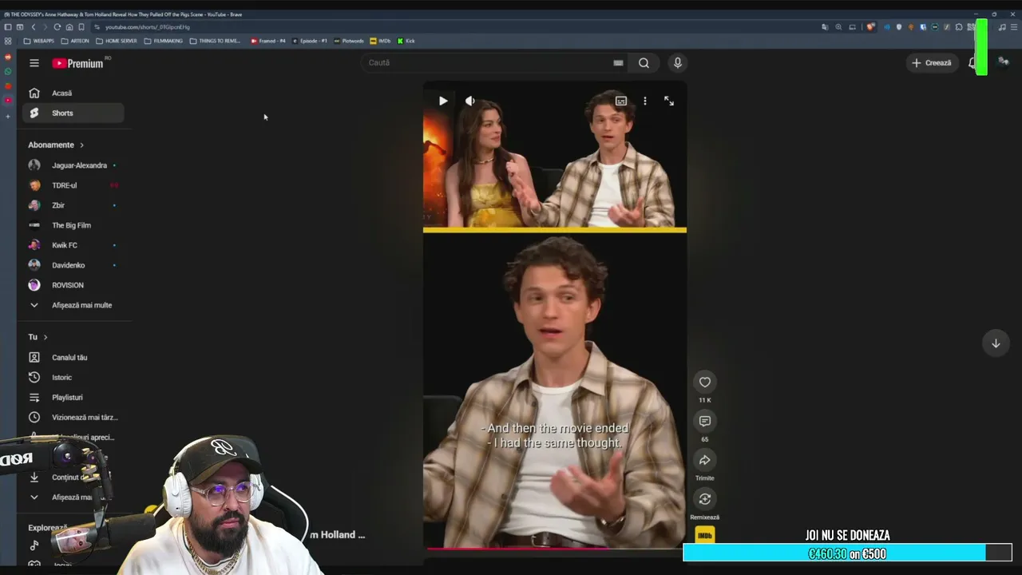Image resolution: width=1022 pixels, height=575 pixels.
Task: Expand the Abonamente subscriptions section
Action: click(56, 145)
